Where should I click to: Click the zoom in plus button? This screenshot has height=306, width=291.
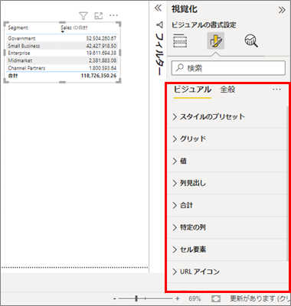[x=178, y=298]
